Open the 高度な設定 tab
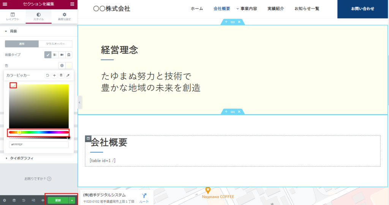This screenshot has height=205, width=389. (64, 16)
